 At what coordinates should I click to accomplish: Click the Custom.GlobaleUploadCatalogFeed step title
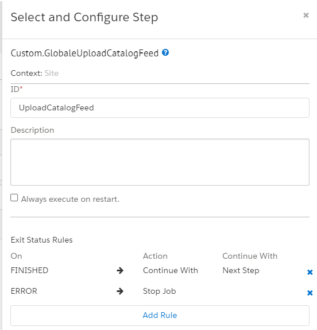pyautogui.click(x=84, y=53)
